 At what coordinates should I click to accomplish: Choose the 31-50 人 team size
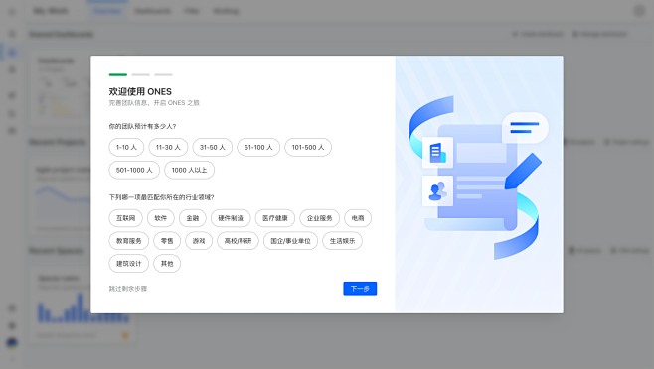pos(213,147)
